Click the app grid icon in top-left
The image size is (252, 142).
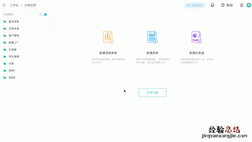pos(4,5)
